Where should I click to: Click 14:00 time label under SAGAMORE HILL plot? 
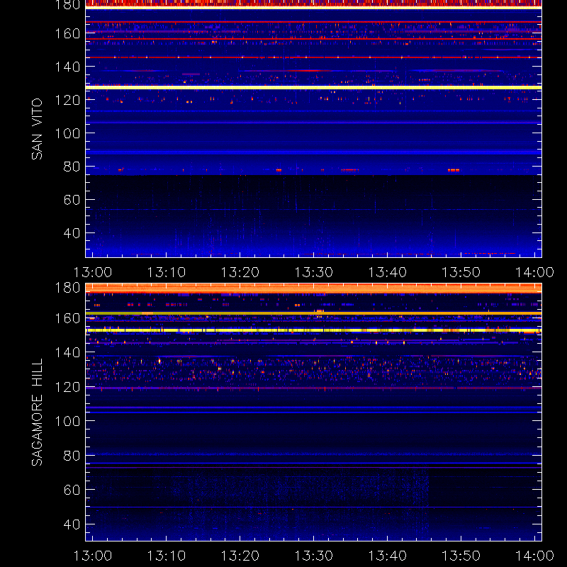(535, 556)
